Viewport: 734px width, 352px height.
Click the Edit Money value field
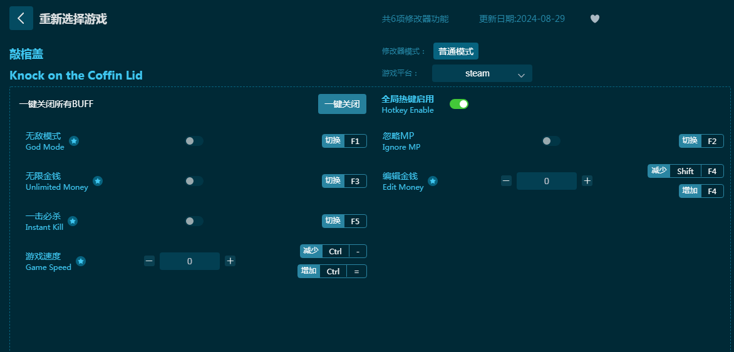(546, 181)
